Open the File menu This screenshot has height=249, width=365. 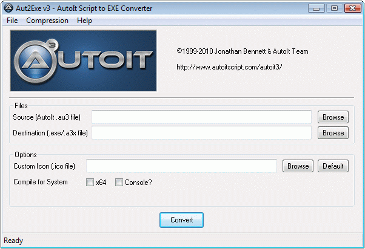[12, 21]
